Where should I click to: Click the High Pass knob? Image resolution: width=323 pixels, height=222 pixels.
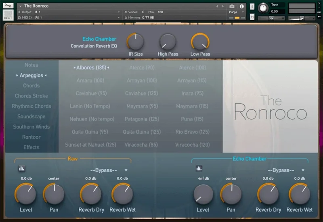tap(168, 42)
